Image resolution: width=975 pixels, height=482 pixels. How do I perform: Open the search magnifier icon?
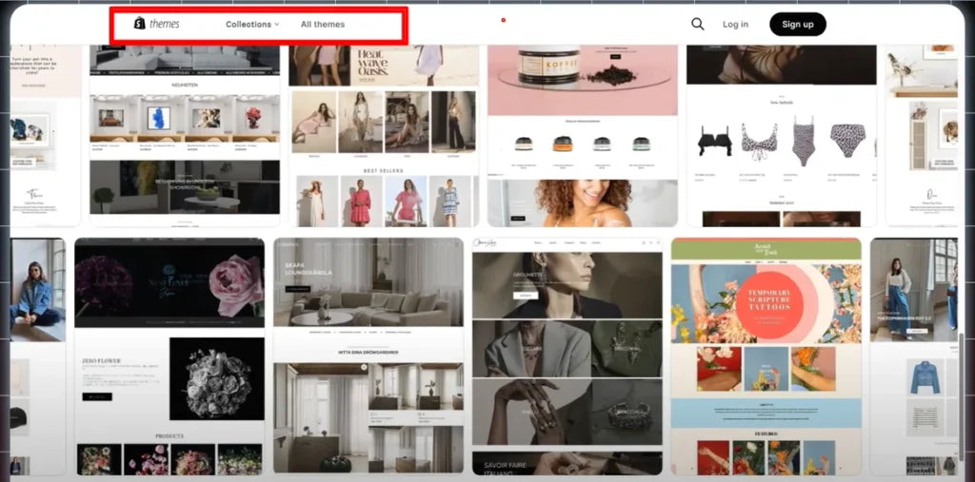pos(698,24)
